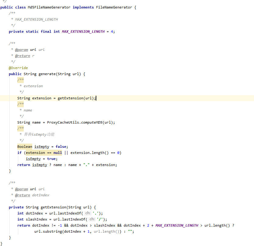Click the @Override annotation

[x=18, y=68]
